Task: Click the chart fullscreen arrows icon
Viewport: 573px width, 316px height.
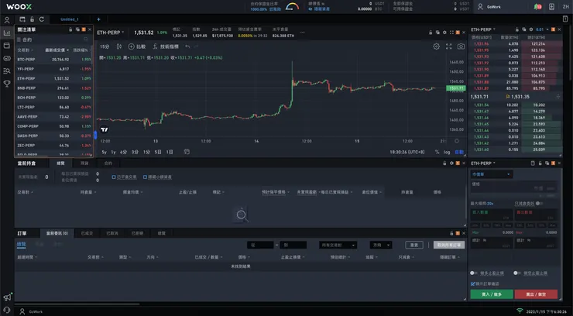Action: click(449, 46)
